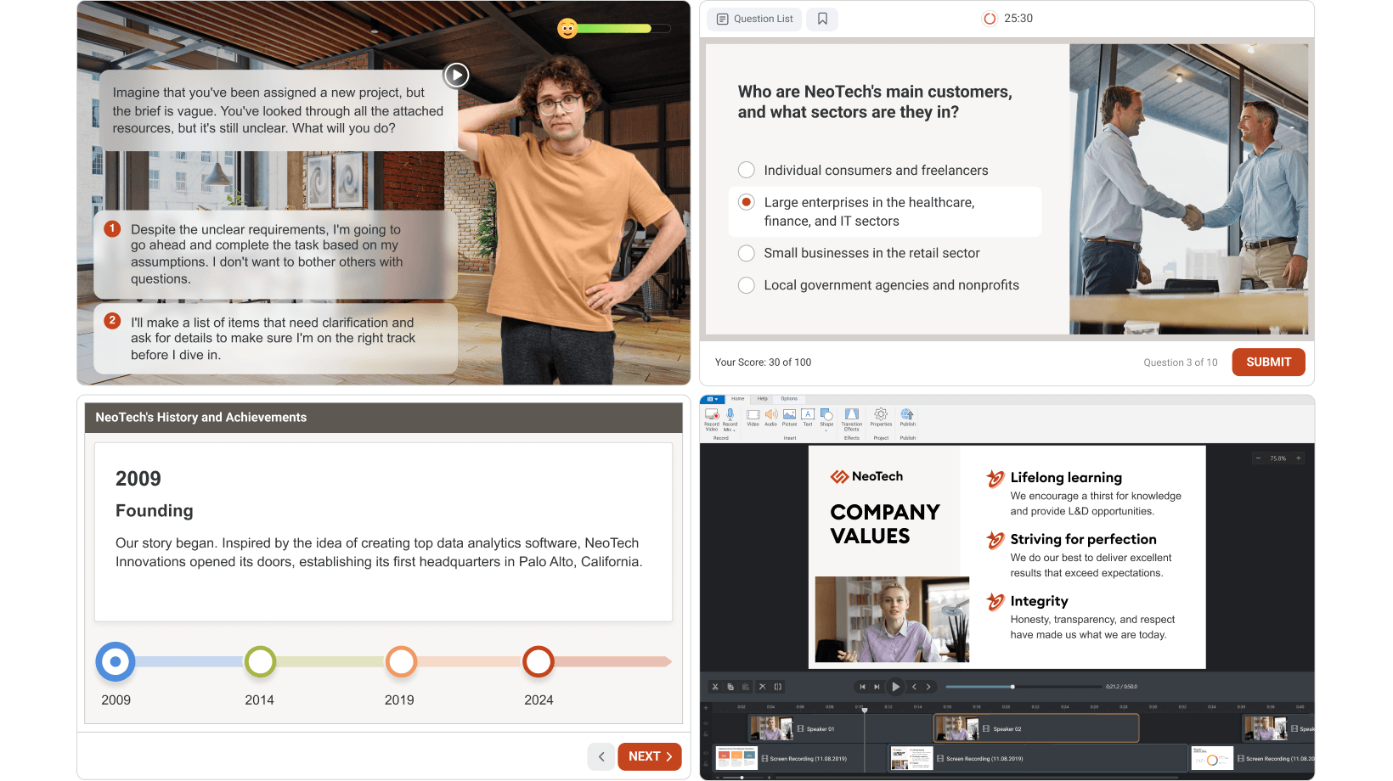Click the timer clock icon
This screenshot has height=781, width=1393.
click(x=990, y=19)
